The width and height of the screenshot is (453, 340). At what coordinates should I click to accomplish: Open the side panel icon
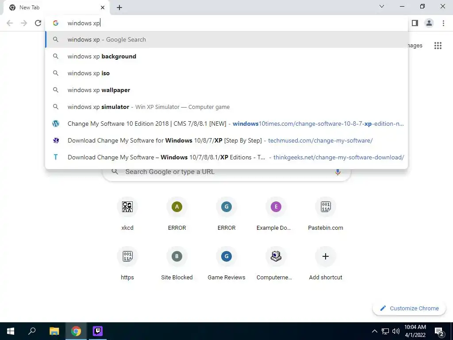415,23
